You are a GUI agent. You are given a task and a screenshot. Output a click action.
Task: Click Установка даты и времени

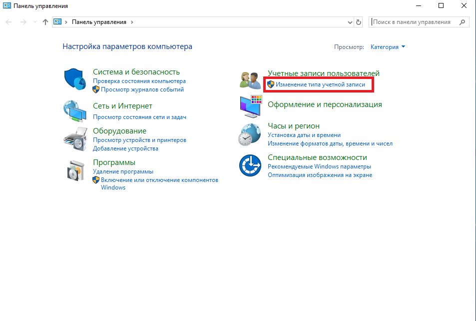pyautogui.click(x=304, y=135)
